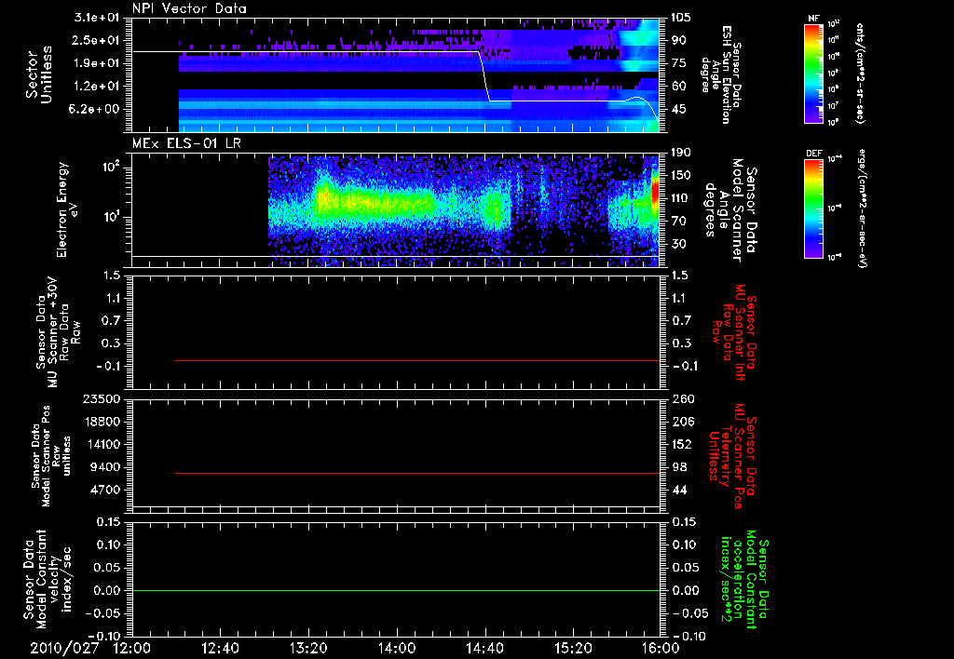Click the '1.9e+01' sector axis value

click(x=97, y=63)
